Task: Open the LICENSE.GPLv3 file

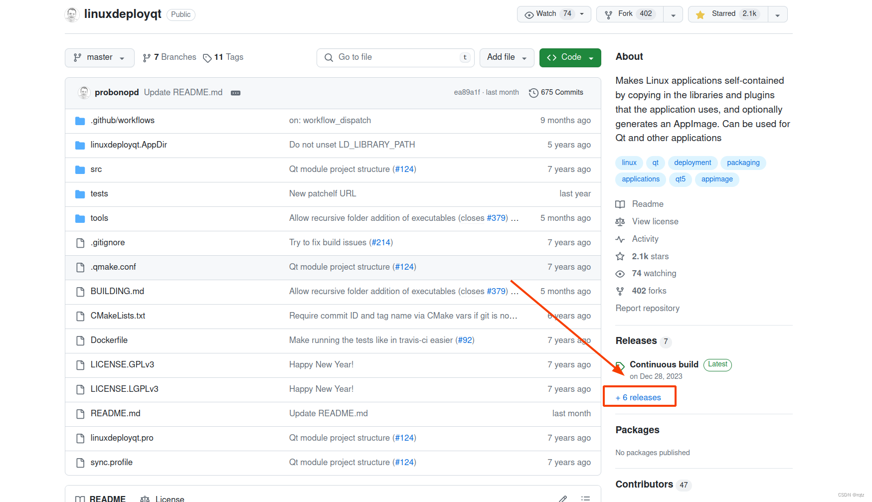Action: pos(122,364)
